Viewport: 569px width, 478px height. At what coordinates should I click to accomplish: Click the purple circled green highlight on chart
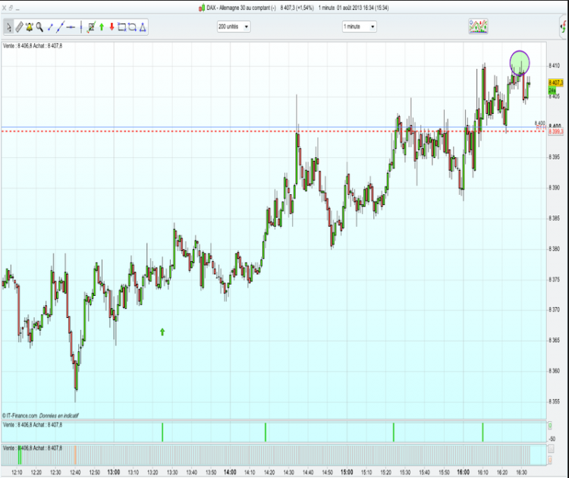(x=519, y=63)
